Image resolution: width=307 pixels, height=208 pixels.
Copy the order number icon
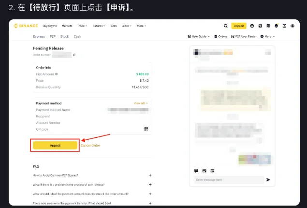click(x=74, y=55)
